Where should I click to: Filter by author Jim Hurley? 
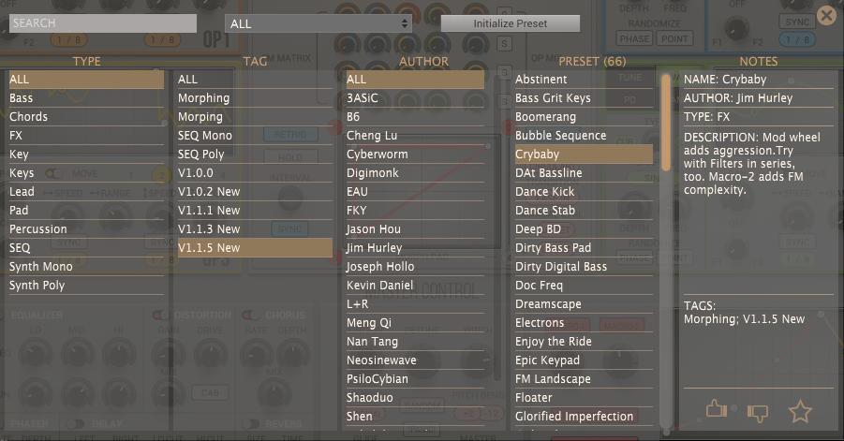[x=416, y=248]
